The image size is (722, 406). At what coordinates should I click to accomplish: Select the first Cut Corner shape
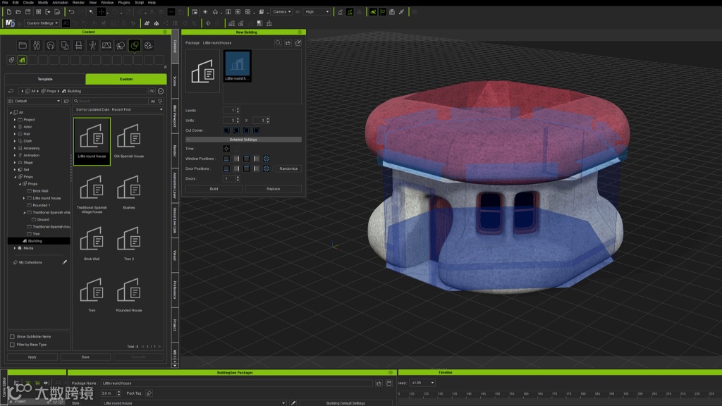226,130
